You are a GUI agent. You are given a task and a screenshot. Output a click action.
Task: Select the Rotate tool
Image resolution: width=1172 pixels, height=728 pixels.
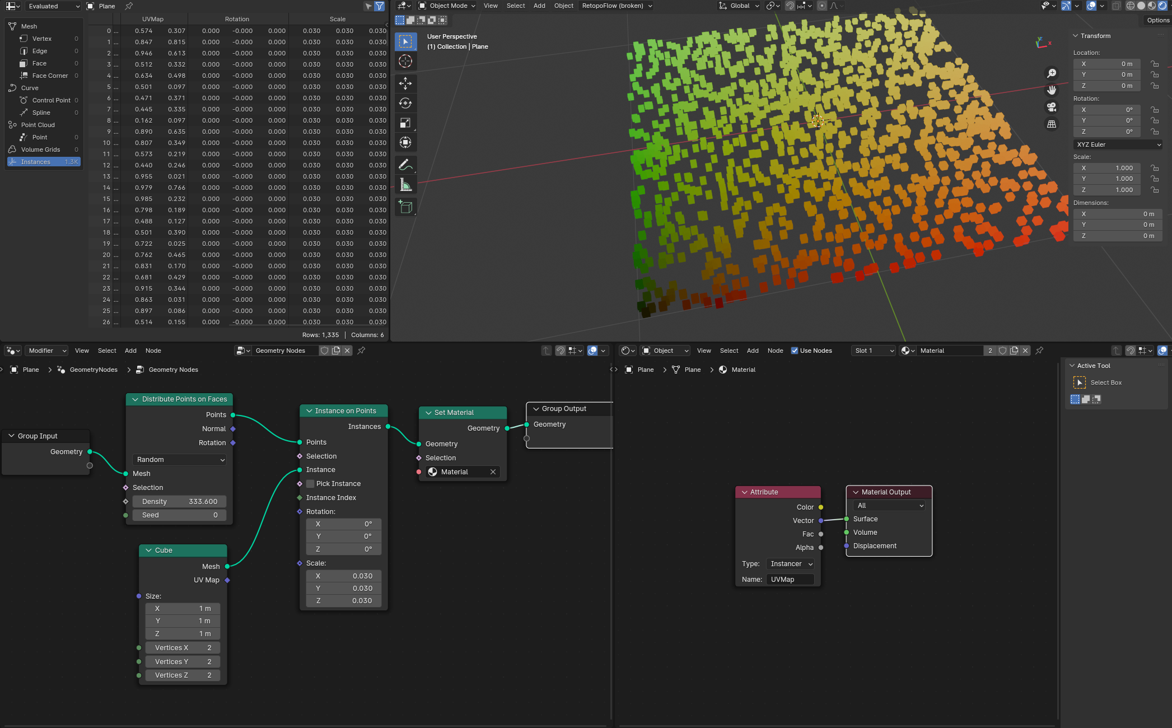(x=405, y=103)
